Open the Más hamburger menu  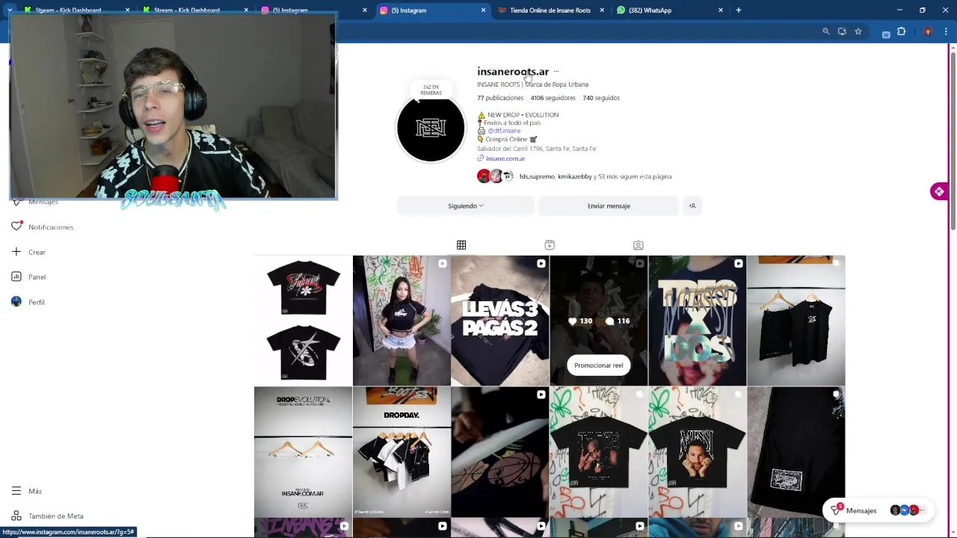pos(16,491)
